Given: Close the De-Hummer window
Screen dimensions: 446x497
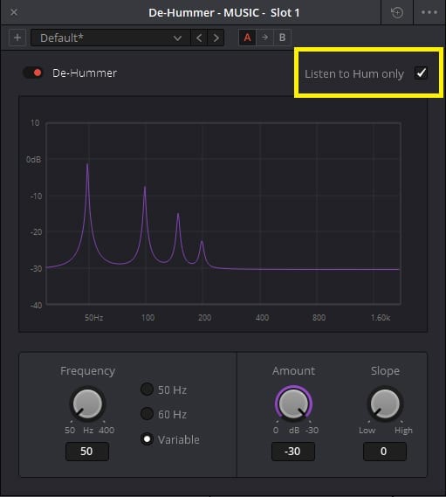Looking at the screenshot, I should (x=14, y=12).
